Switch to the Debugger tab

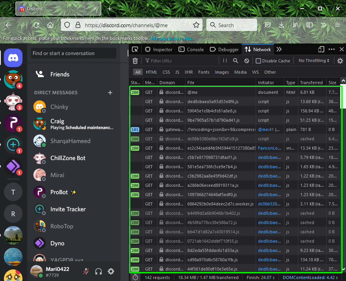point(224,49)
